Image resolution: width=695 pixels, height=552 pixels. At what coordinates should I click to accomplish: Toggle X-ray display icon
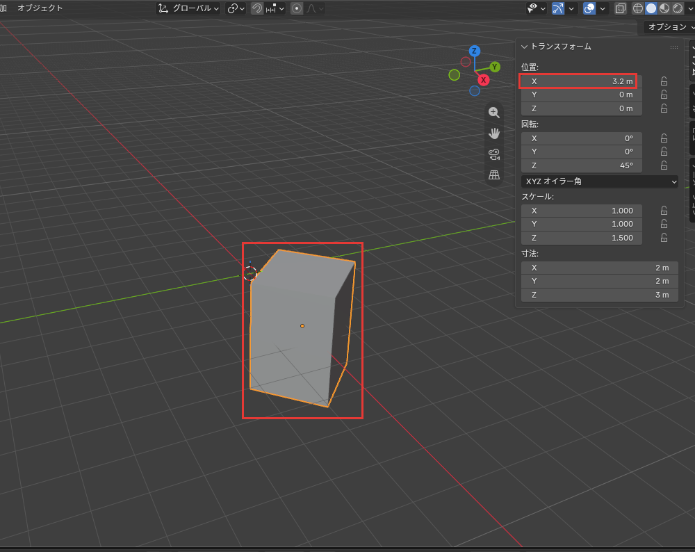point(620,8)
